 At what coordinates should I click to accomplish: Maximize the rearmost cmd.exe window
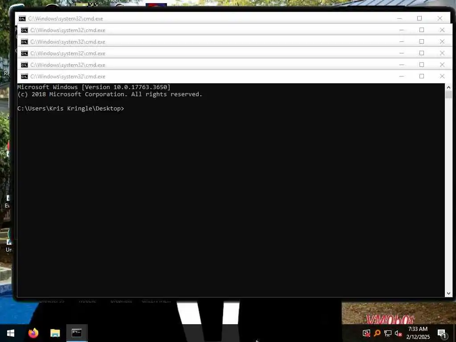click(x=419, y=18)
